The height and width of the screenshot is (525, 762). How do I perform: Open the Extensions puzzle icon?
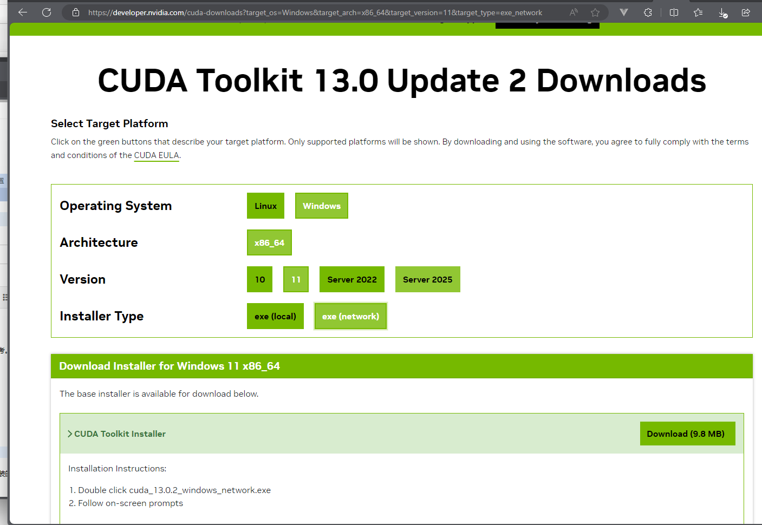(x=648, y=12)
